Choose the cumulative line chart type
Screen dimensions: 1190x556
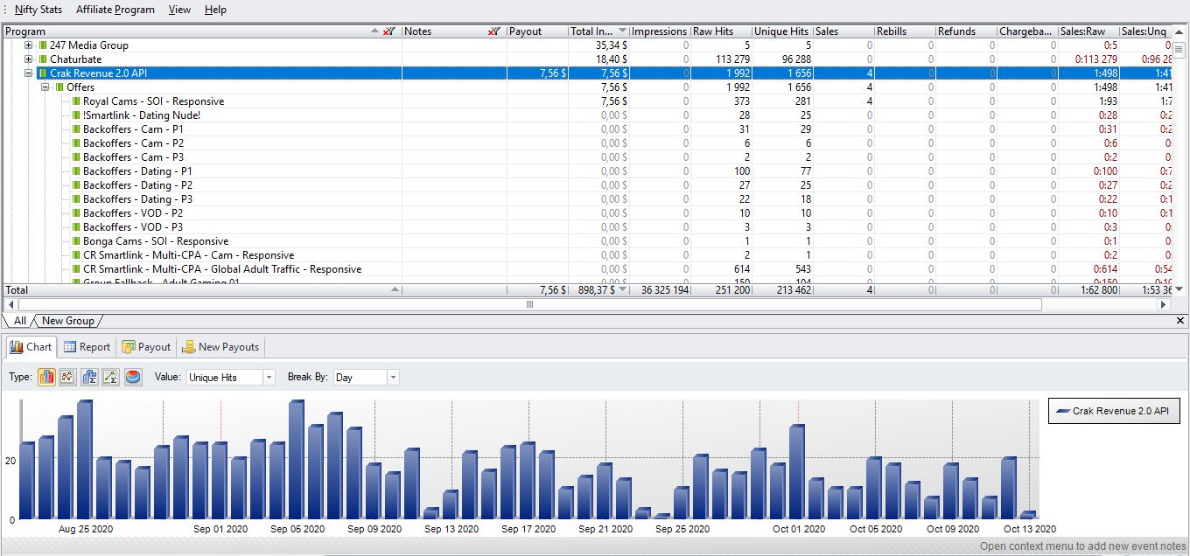click(109, 377)
